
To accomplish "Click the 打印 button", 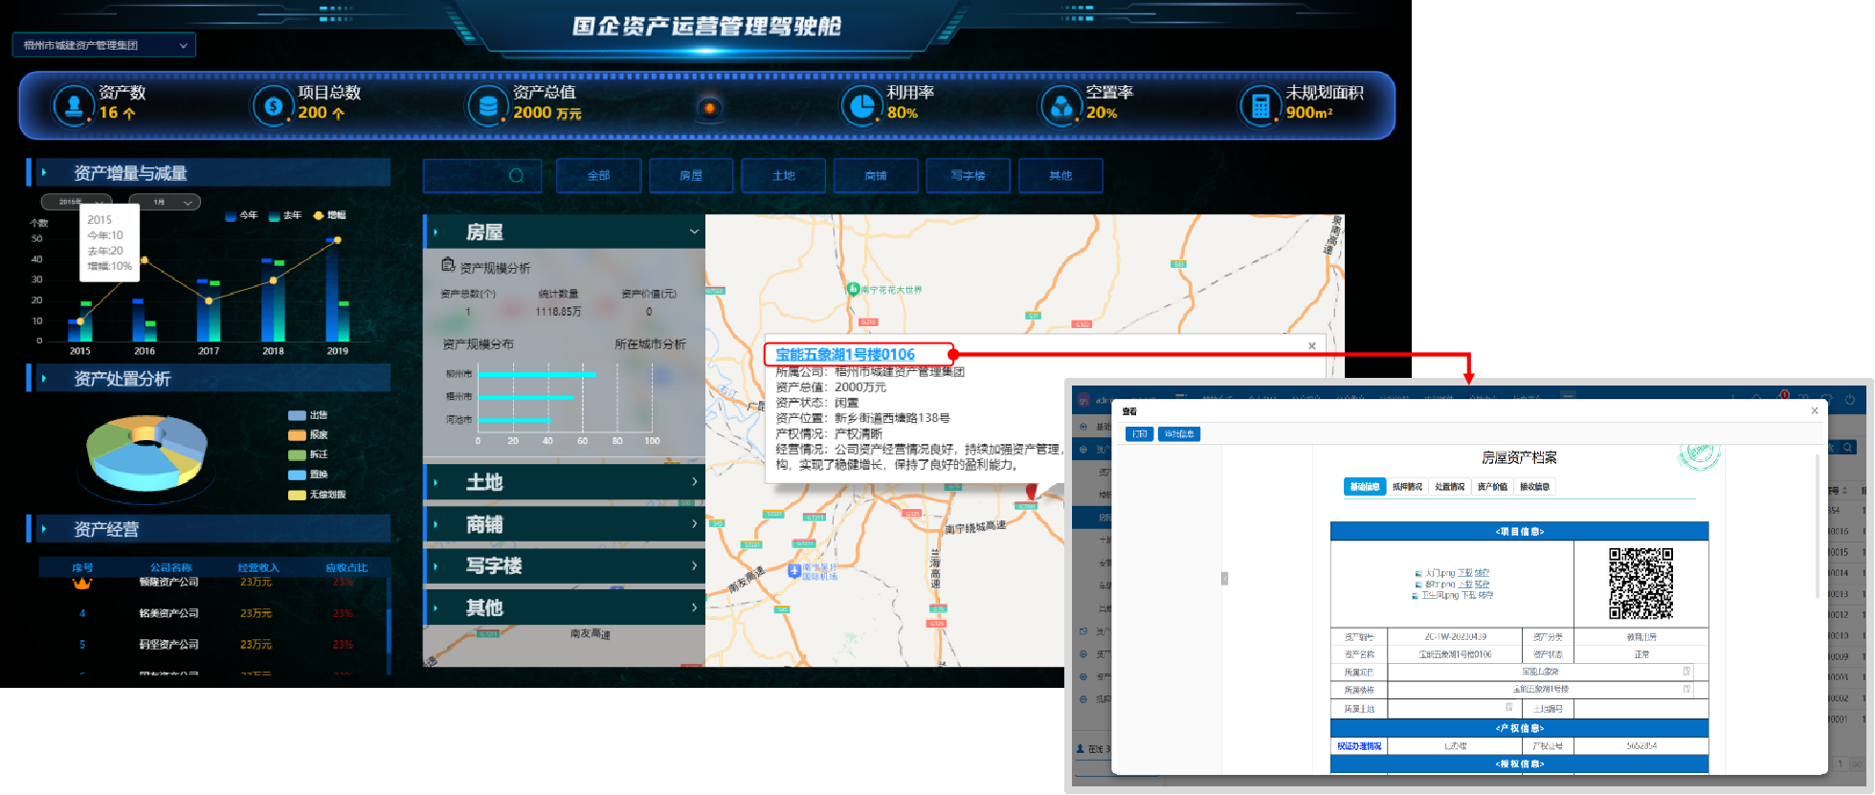I will (x=1139, y=434).
